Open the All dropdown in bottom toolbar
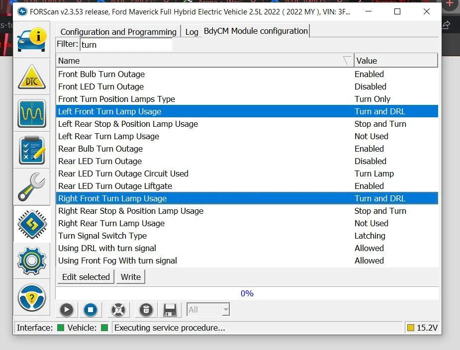The width and height of the screenshot is (460, 350). (208, 310)
